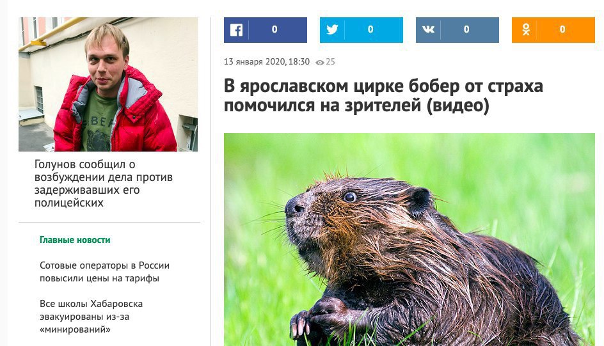604x346 pixels.
Task: Open the Golunov photo thumbnail
Action: (108, 84)
